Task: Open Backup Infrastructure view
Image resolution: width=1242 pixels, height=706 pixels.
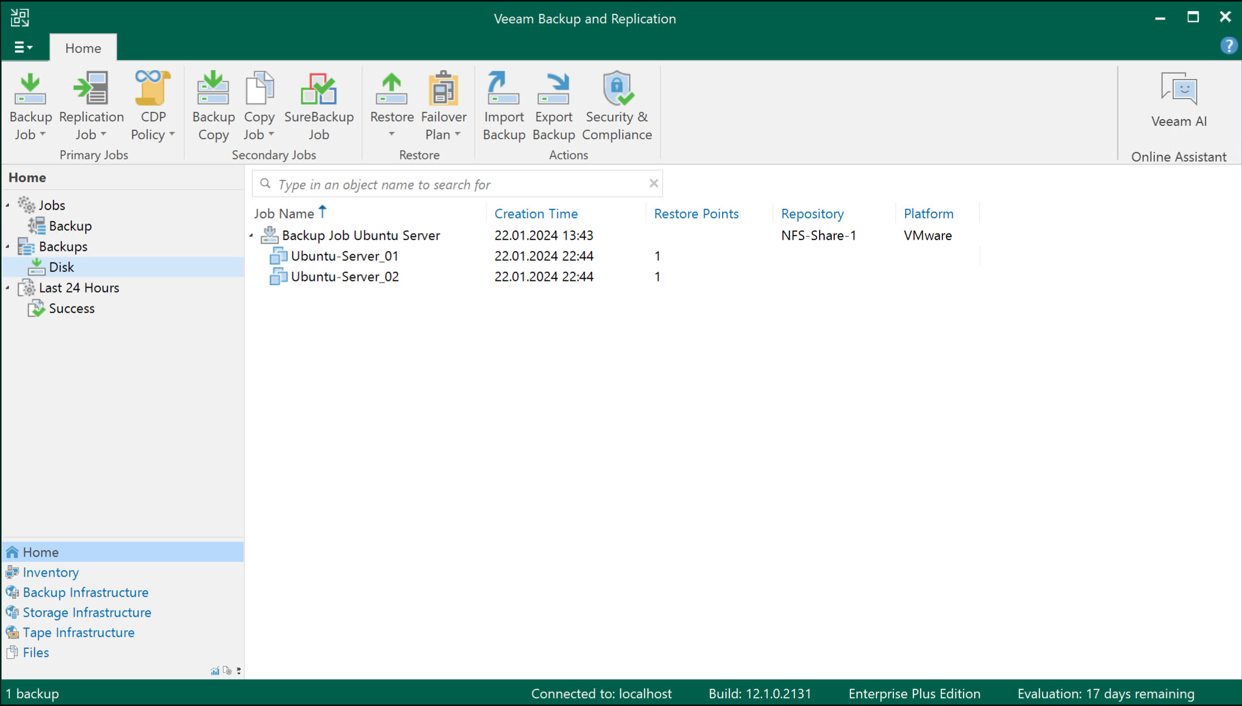Action: (x=85, y=592)
